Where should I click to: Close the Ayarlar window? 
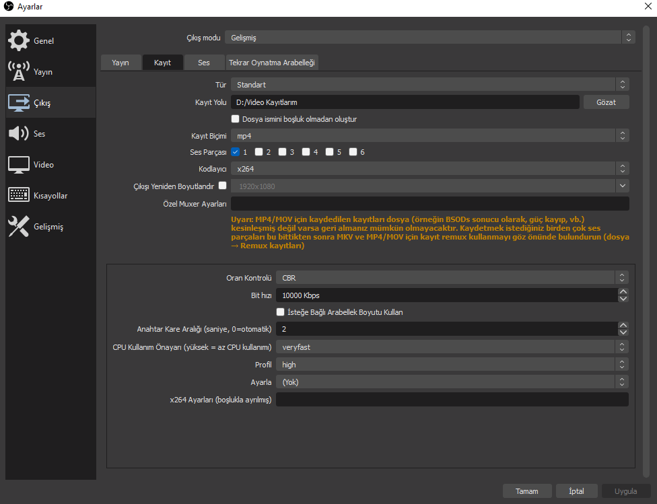648,6
